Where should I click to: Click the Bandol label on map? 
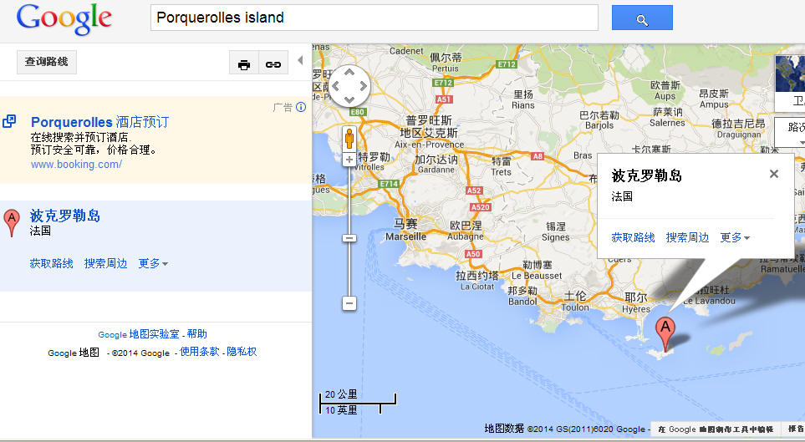coord(522,302)
